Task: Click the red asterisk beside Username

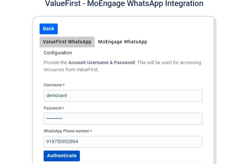Action: pos(64,85)
